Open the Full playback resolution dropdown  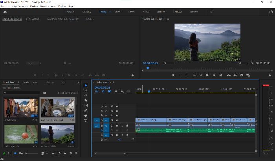[x=242, y=63]
